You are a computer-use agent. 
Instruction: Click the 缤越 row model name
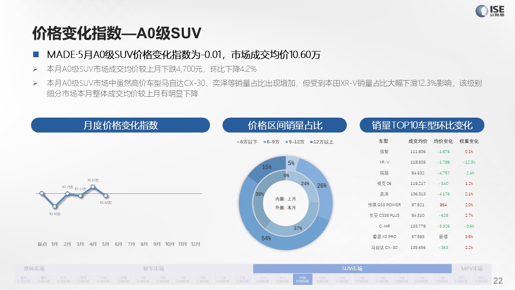pyautogui.click(x=384, y=173)
